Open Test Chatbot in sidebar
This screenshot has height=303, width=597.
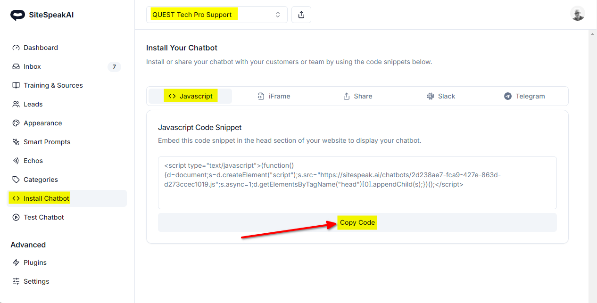click(x=43, y=217)
